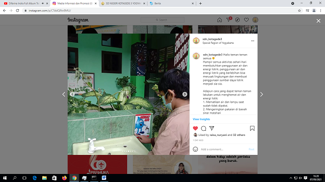
Task: Open activity heart icon in header
Action: pyautogui.click(x=246, y=20)
